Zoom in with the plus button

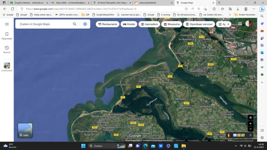[x=251, y=124]
